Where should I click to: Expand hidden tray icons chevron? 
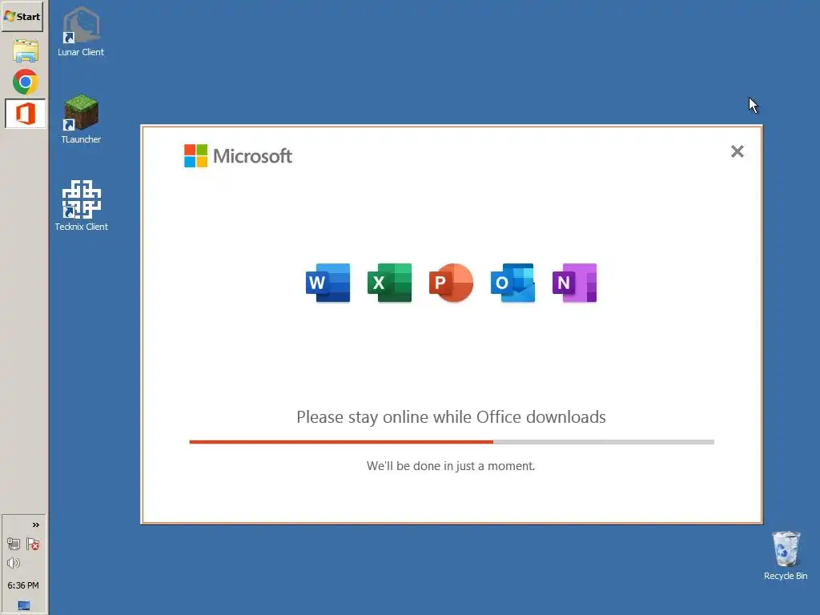point(35,525)
